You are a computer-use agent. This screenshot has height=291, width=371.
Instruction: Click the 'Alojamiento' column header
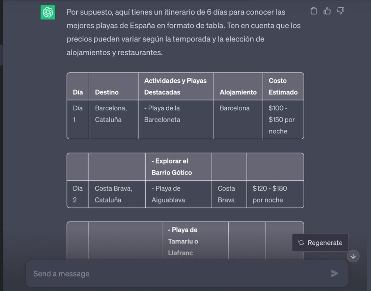[238, 92]
